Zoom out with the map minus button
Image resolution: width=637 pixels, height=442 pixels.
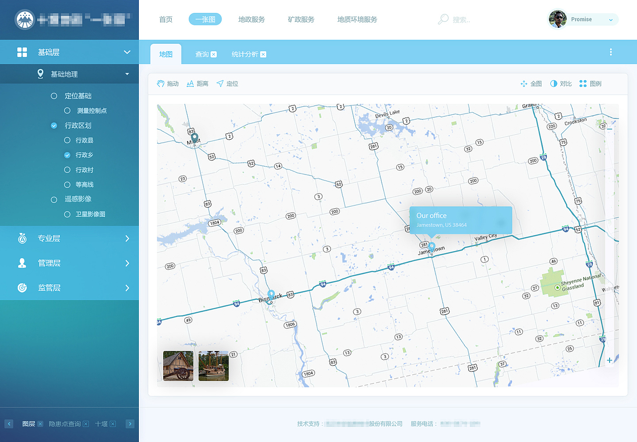[x=610, y=129]
